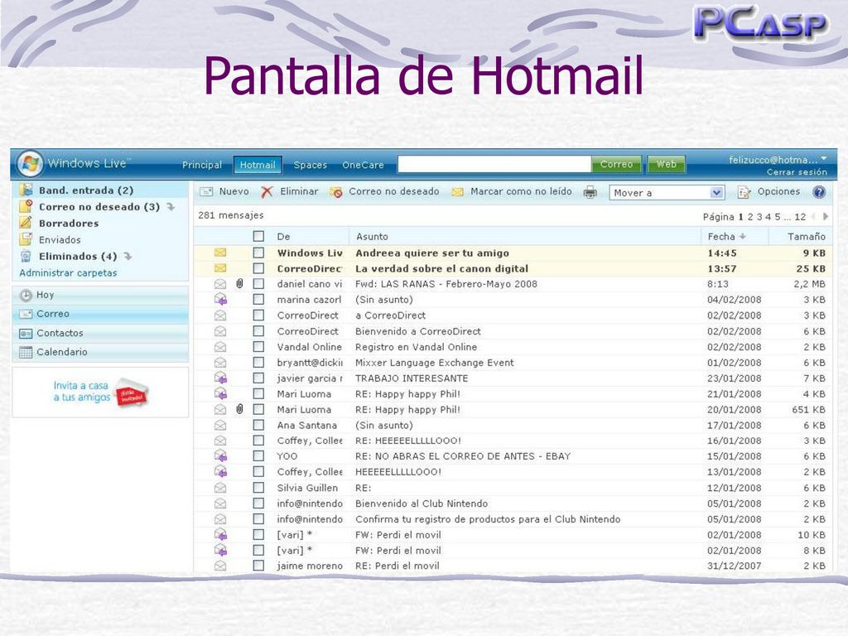Empty Eliminados folder via arrow icon

tap(128, 257)
